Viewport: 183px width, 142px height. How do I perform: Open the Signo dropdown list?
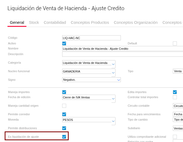pyautogui.click(x=118, y=80)
